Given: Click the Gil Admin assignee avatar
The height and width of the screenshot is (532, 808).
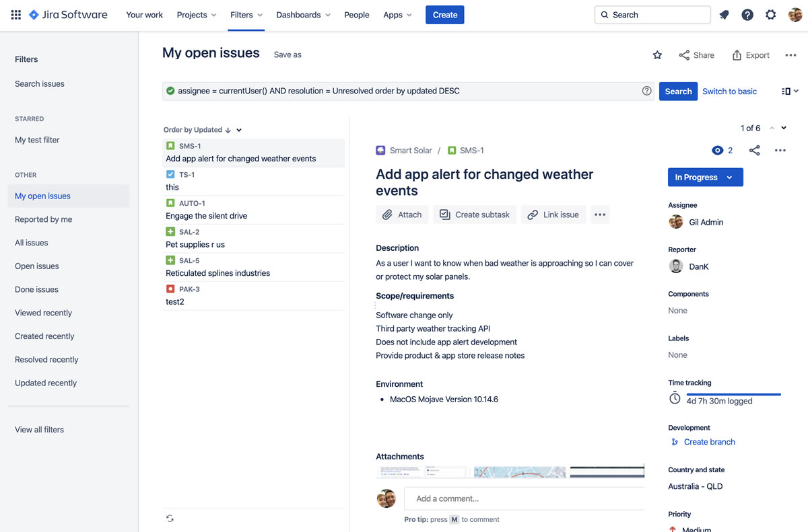Looking at the screenshot, I should click(676, 222).
